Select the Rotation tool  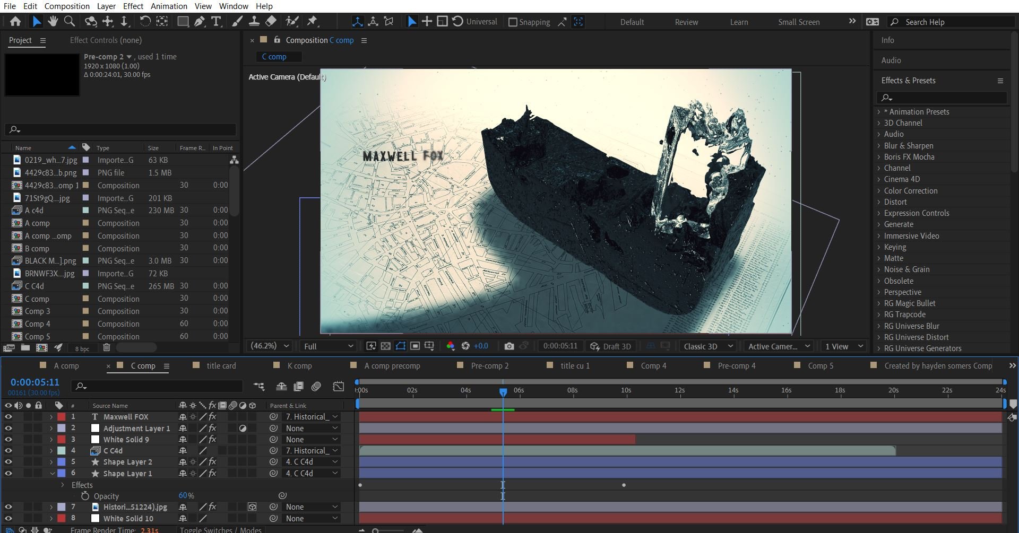[x=144, y=22]
